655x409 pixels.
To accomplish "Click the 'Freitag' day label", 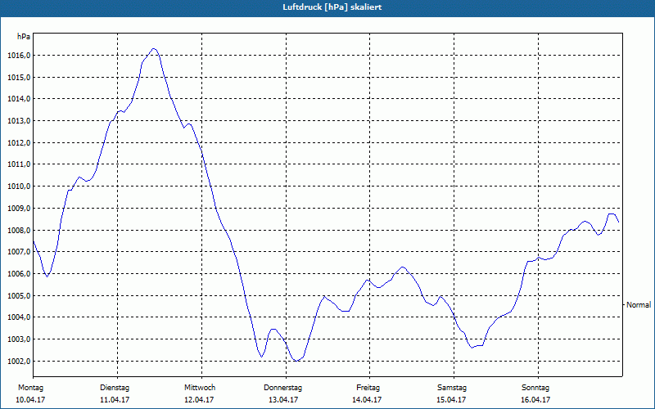I will pos(368,388).
